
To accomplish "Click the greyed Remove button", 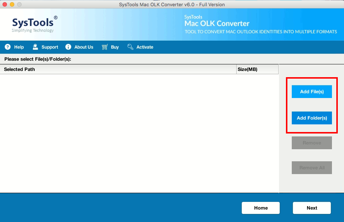I will 312,143.
